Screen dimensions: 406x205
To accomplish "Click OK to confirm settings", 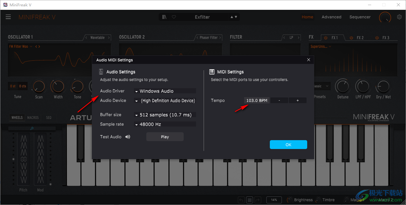I will 288,145.
